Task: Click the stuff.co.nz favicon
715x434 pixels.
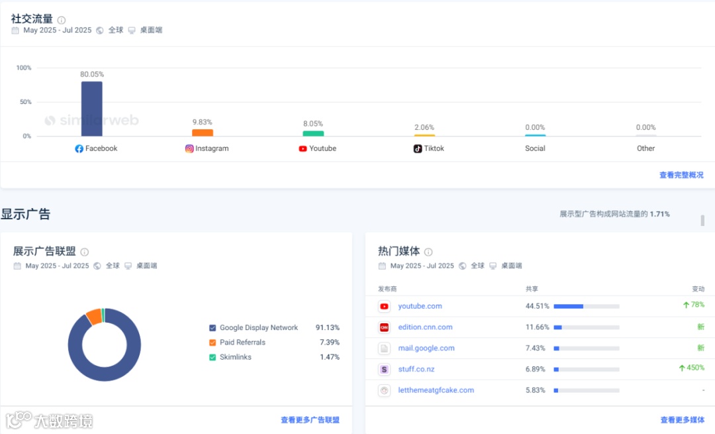Action: (385, 369)
